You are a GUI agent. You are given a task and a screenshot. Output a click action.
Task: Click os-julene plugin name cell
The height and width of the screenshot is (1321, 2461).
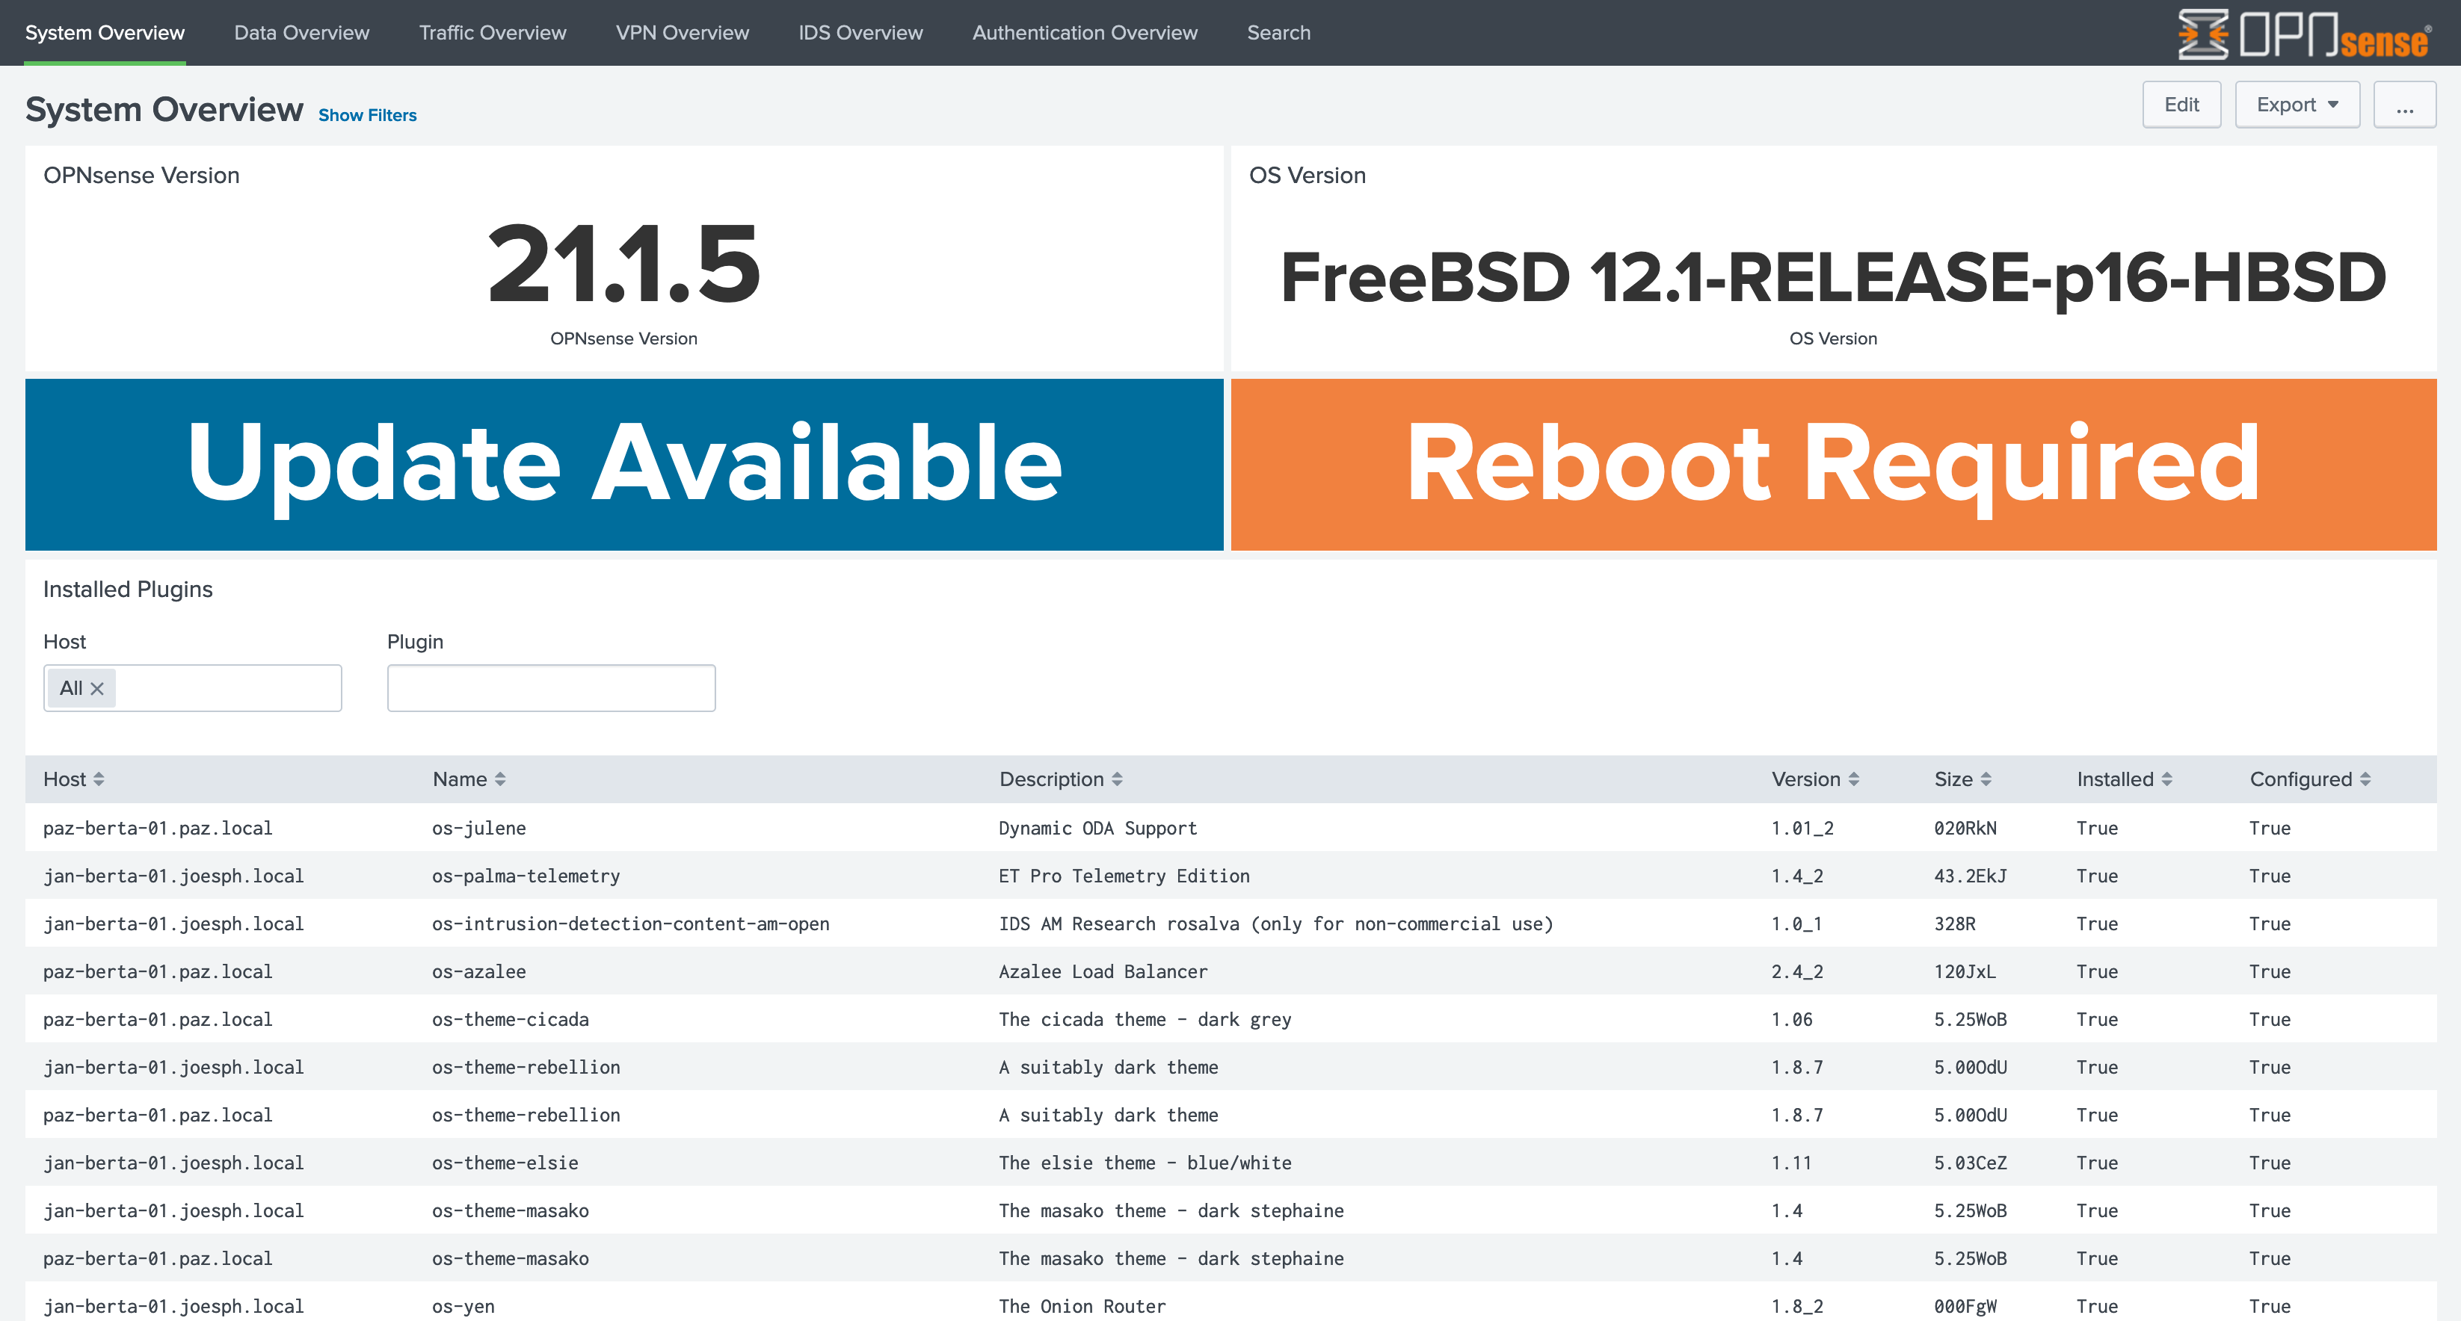point(478,828)
